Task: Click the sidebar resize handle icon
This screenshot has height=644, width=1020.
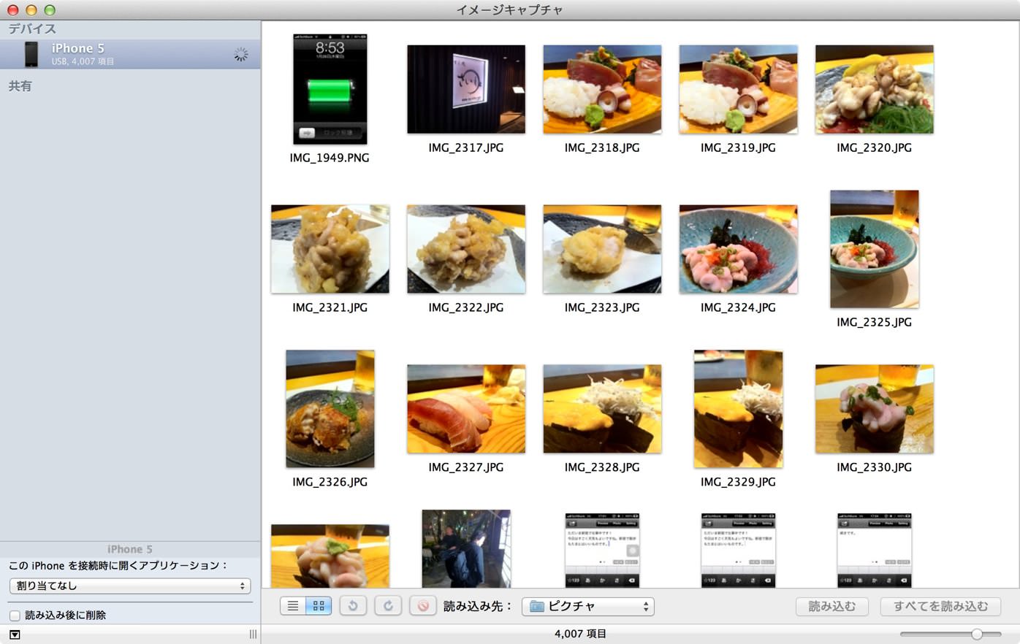Action: pos(253,635)
